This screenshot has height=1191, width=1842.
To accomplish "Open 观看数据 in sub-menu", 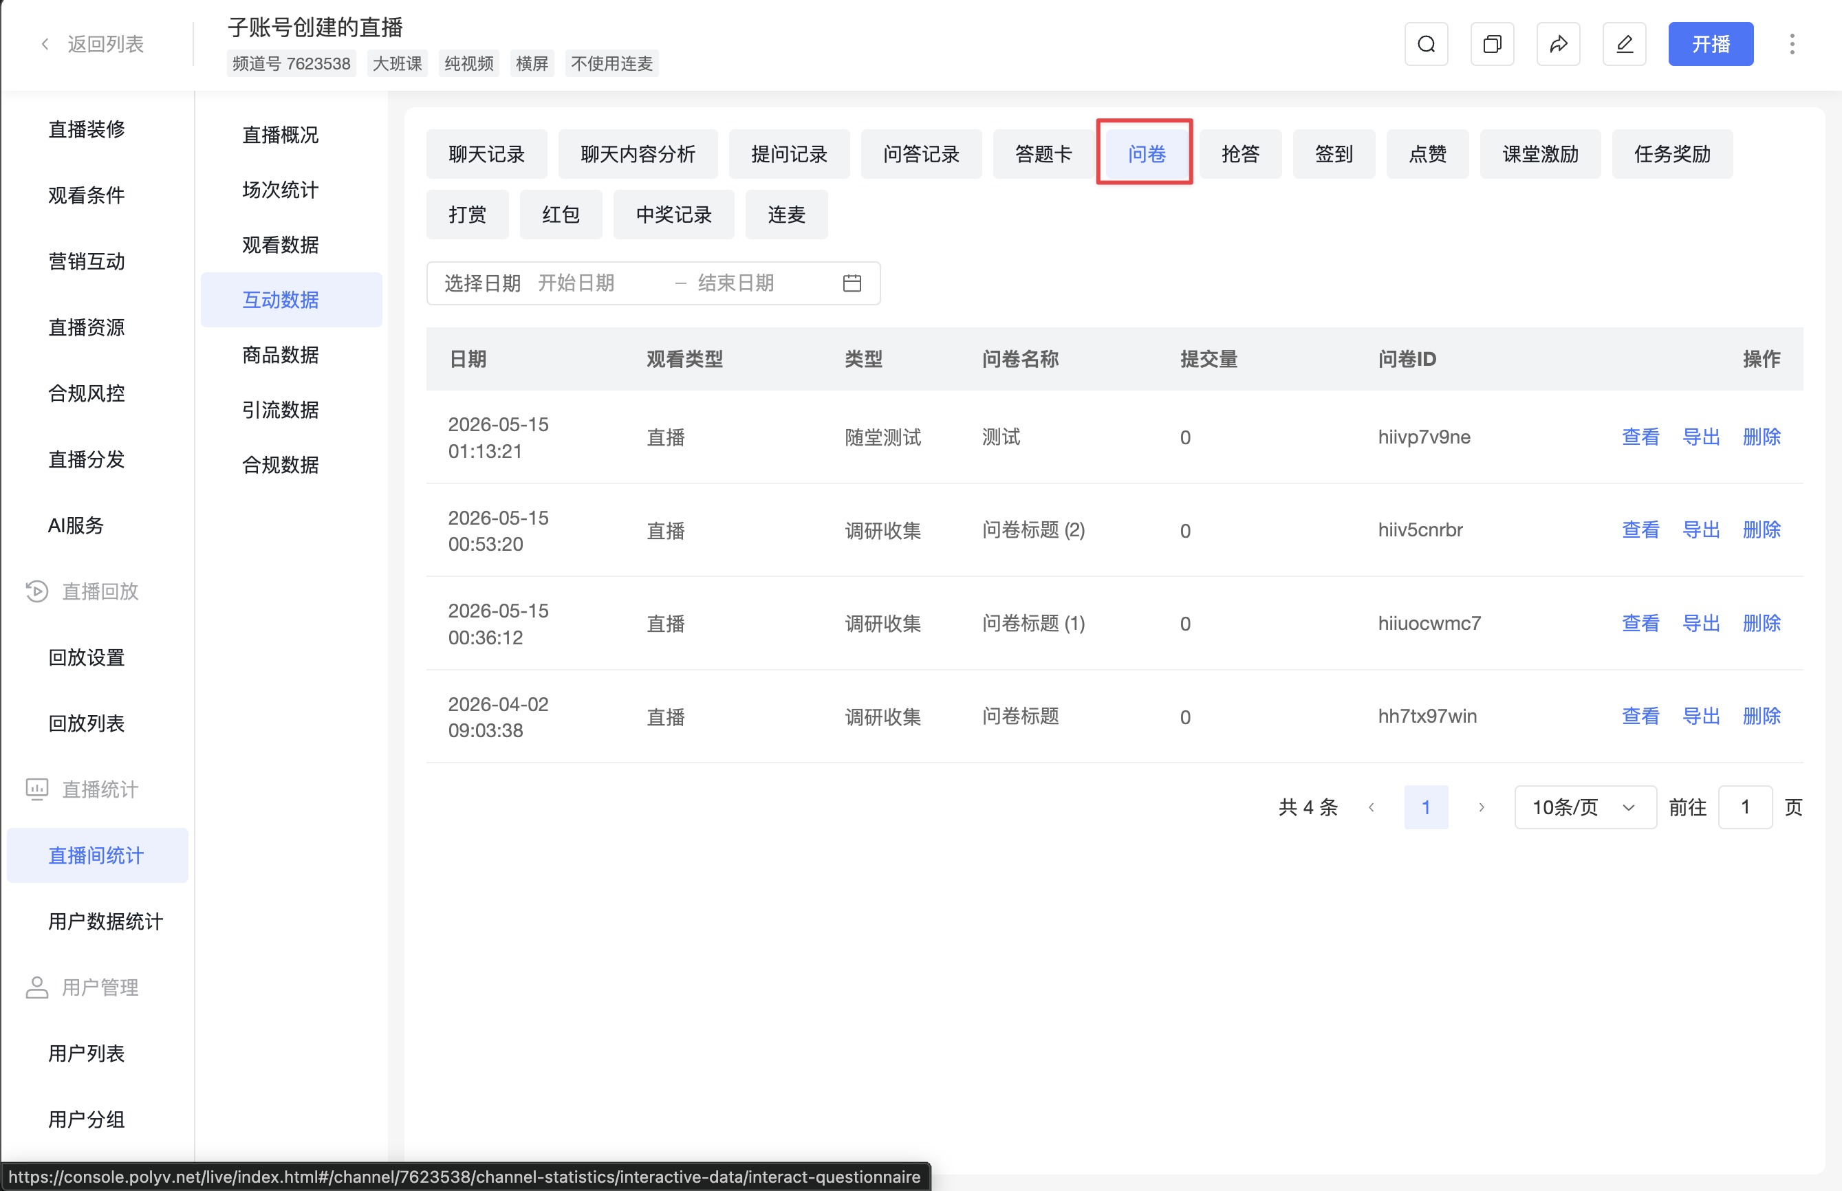I will point(280,245).
